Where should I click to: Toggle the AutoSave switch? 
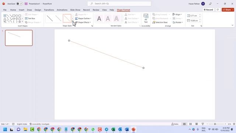[20, 4]
